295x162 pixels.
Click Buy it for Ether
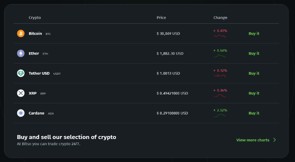coord(254,53)
